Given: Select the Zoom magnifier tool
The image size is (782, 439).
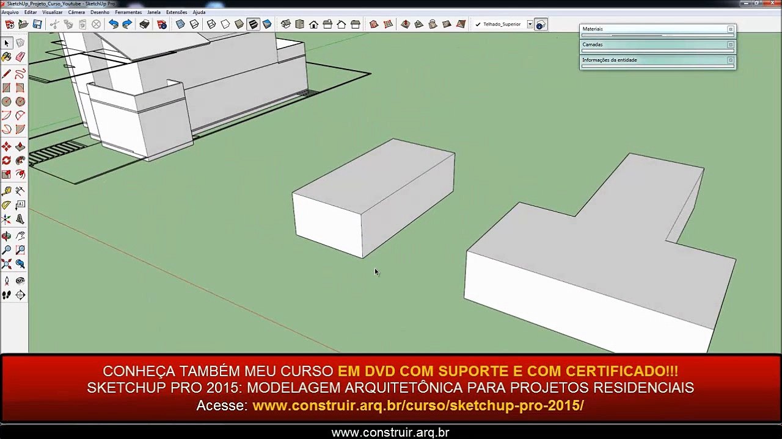Looking at the screenshot, I should (x=6, y=250).
